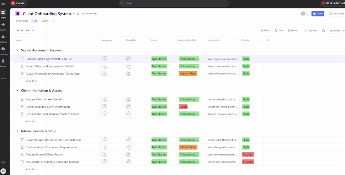Open the dropdown arrow beside Save view
This screenshot has width=345, height=175.
click(343, 31)
